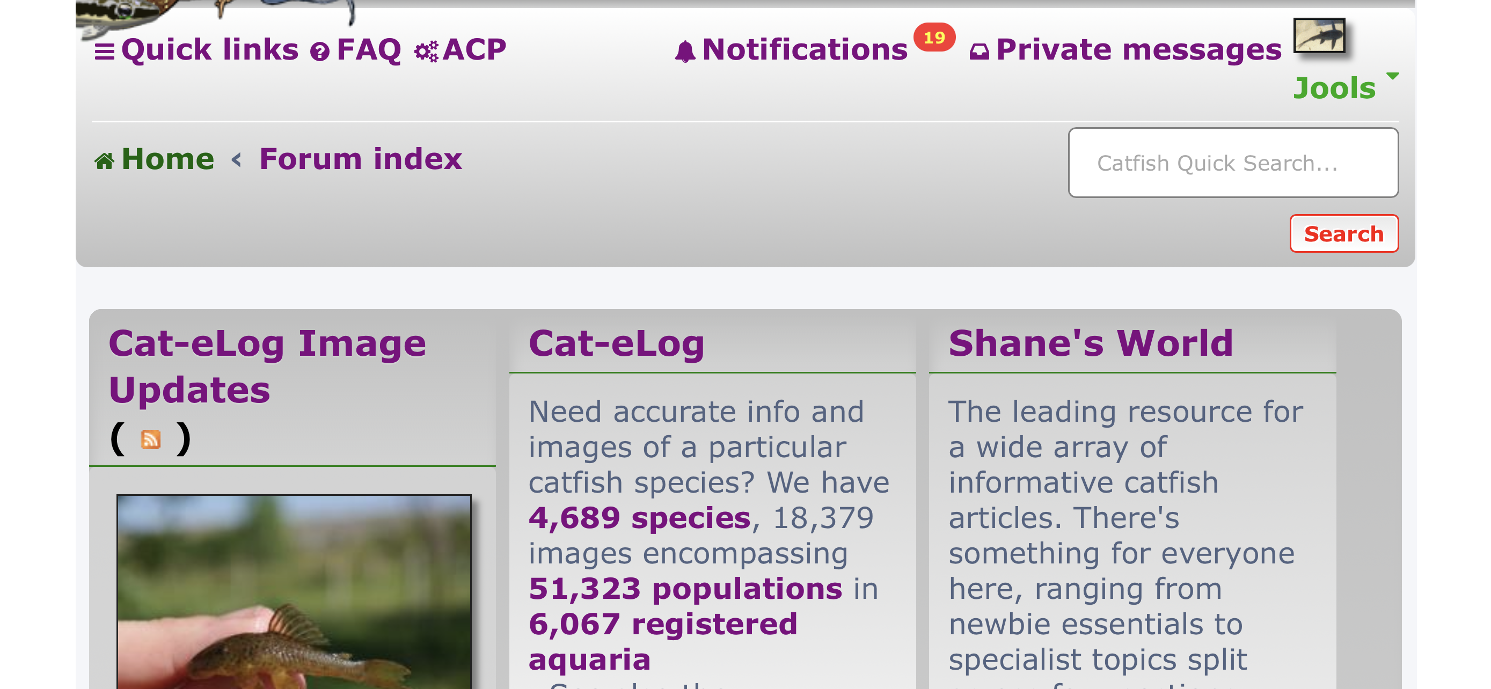Viewport: 1491px width, 689px height.
Task: Open the 4,689 species link
Action: [640, 518]
